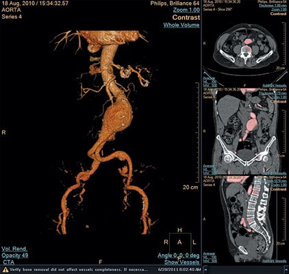Click the right scroll arrow under the sagittal view
Screen dimensions: 289x274
[286, 270]
